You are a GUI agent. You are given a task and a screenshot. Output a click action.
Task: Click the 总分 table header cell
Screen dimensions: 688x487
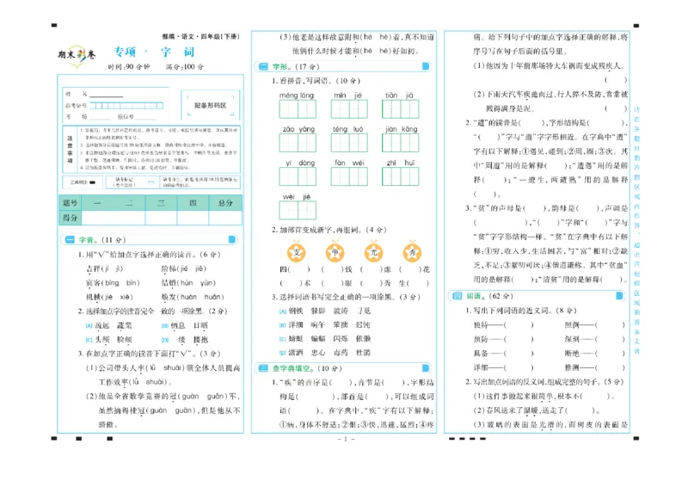pos(225,203)
